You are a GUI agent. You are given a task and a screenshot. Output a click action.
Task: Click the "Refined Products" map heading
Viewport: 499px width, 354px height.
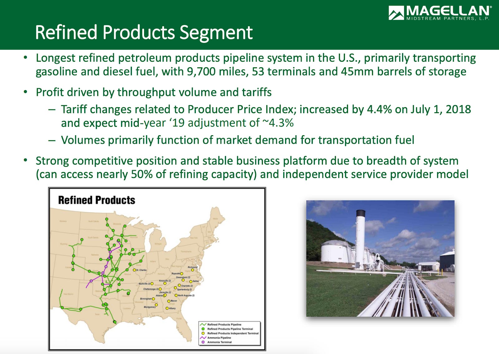[97, 200]
